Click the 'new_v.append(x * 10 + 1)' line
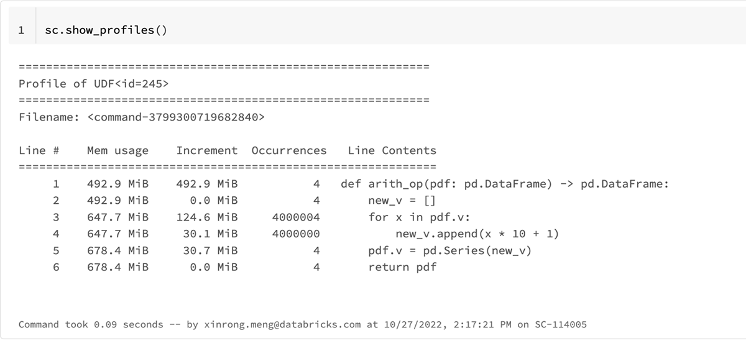 click(477, 234)
